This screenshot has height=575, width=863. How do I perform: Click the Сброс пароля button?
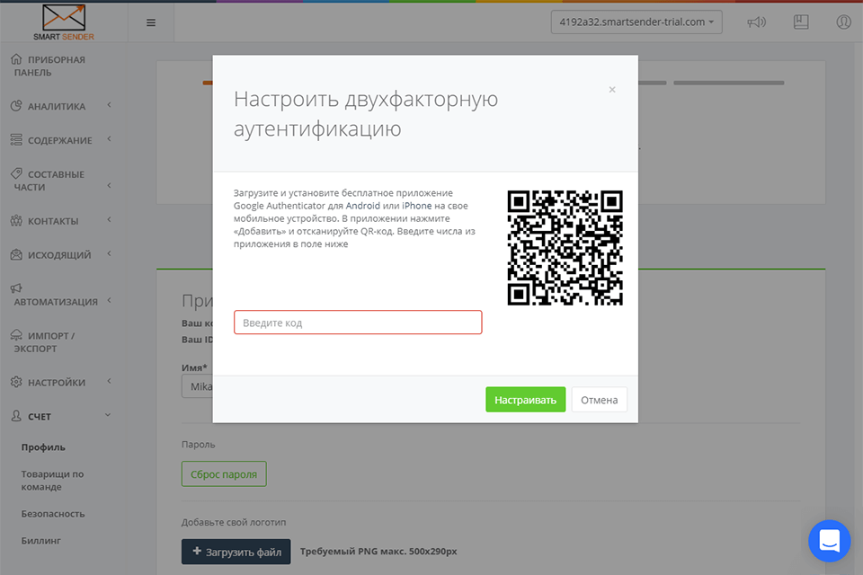click(x=224, y=473)
